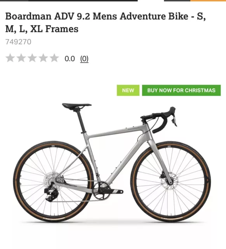
Task: Click the fifth rating star
Action: coord(54,58)
